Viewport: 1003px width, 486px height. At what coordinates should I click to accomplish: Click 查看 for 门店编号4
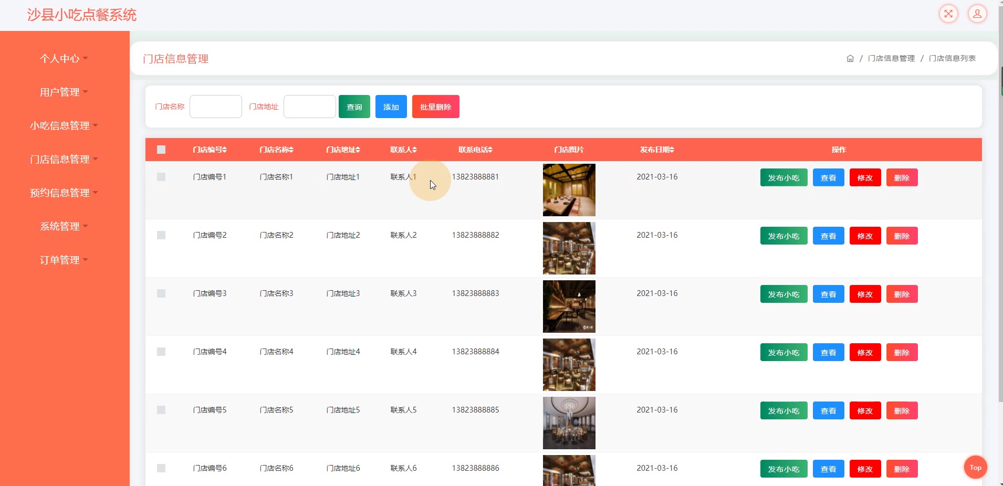pos(829,352)
